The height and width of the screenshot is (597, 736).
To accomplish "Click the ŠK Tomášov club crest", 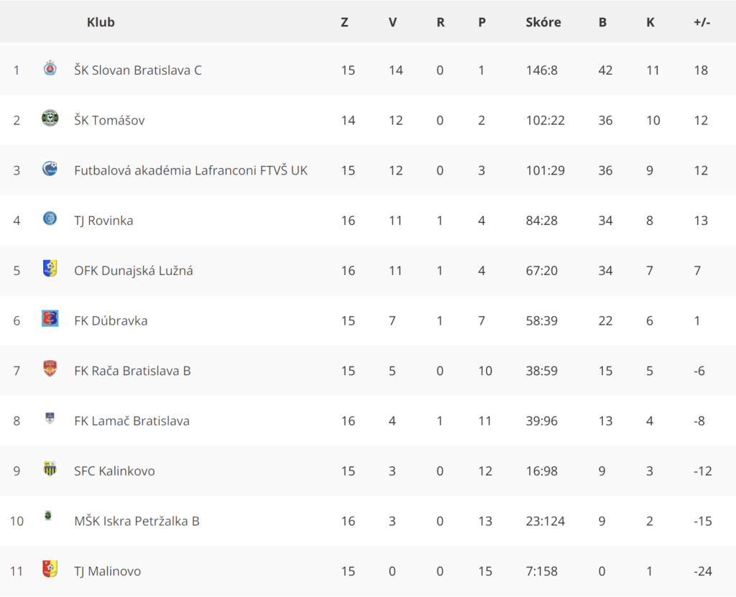I will 50,119.
